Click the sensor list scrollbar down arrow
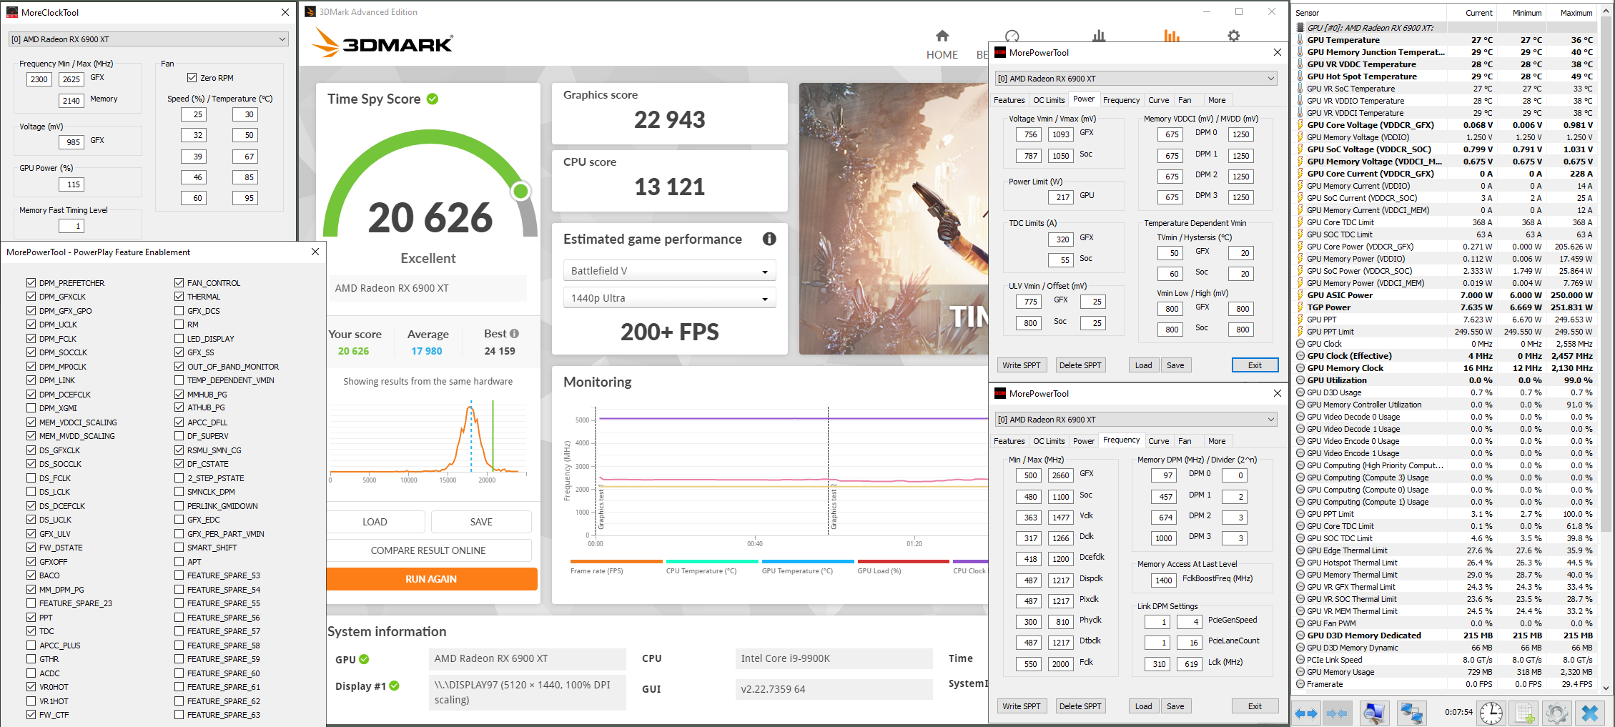The width and height of the screenshot is (1615, 727). pos(1606,688)
